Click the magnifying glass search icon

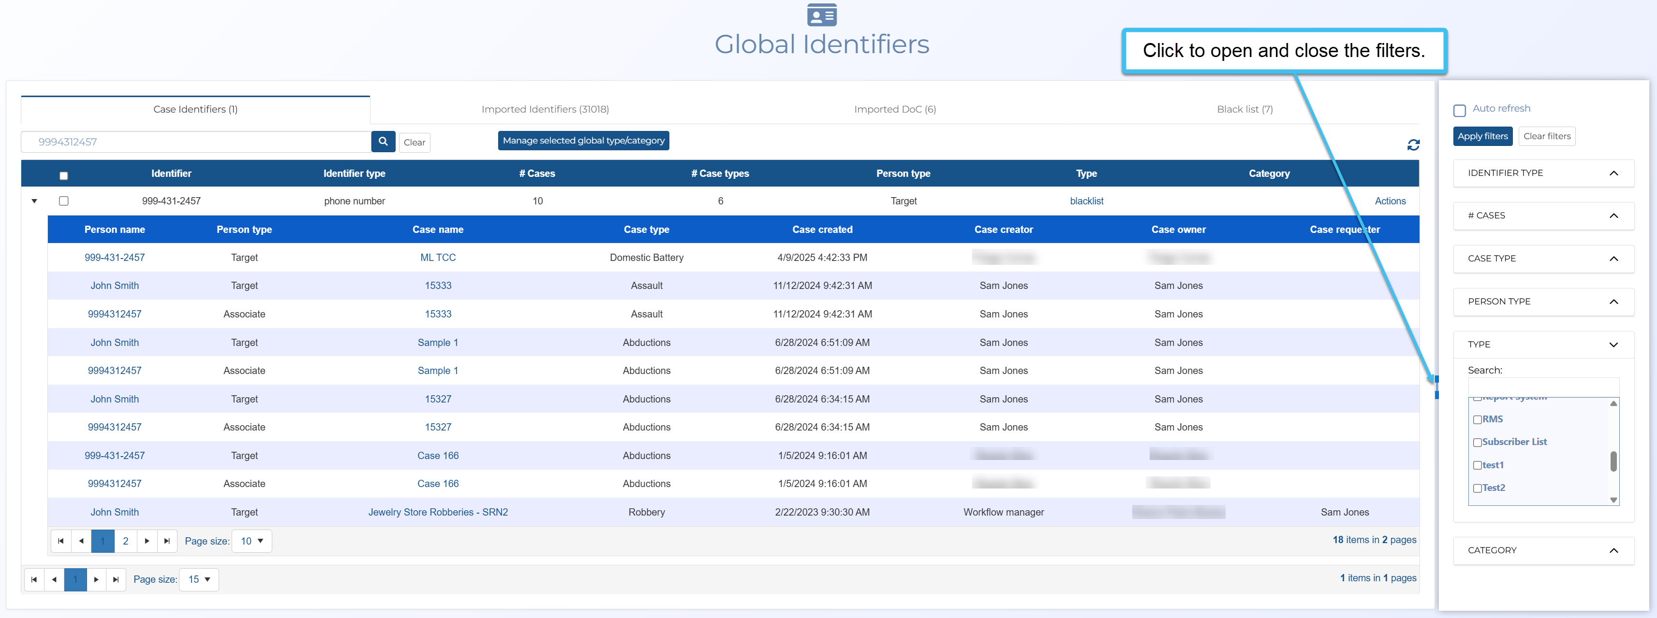tap(383, 141)
